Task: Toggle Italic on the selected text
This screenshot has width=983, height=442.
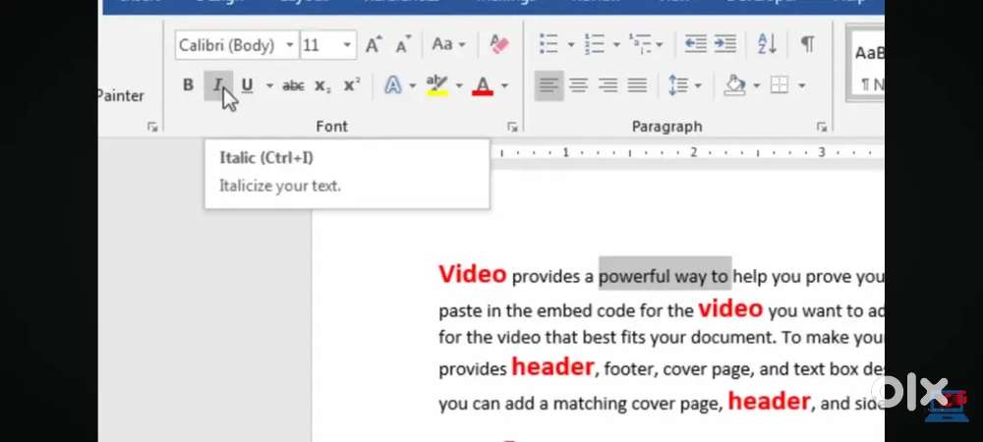Action: point(217,86)
